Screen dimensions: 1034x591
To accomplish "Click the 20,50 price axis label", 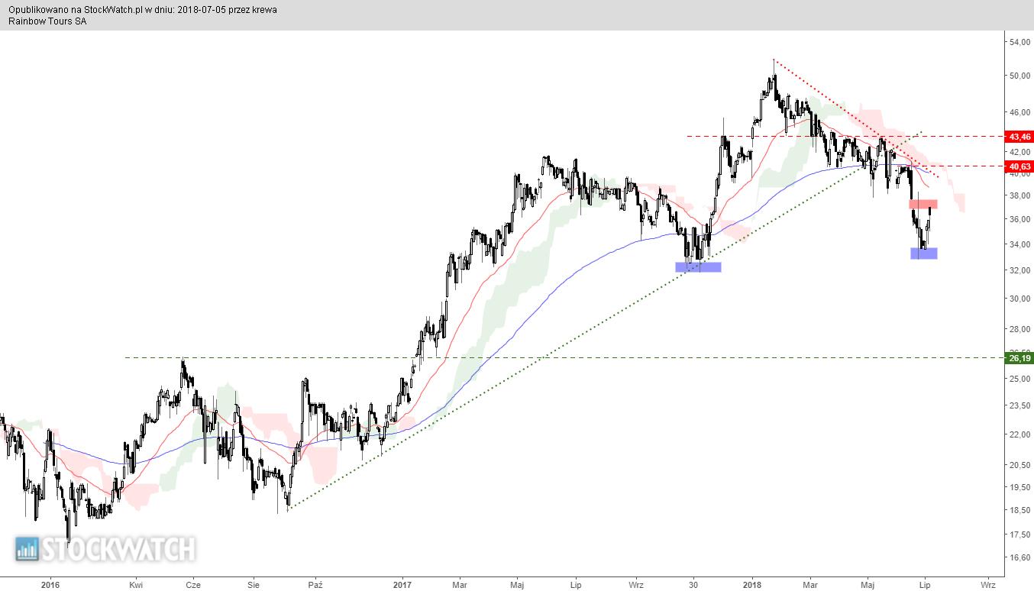I will click(1020, 465).
